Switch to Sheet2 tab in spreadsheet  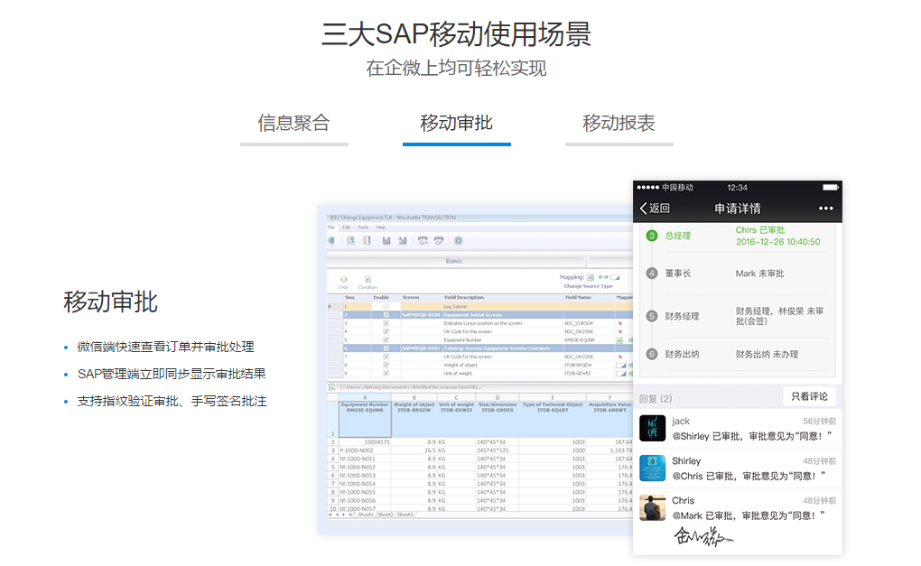click(x=386, y=515)
